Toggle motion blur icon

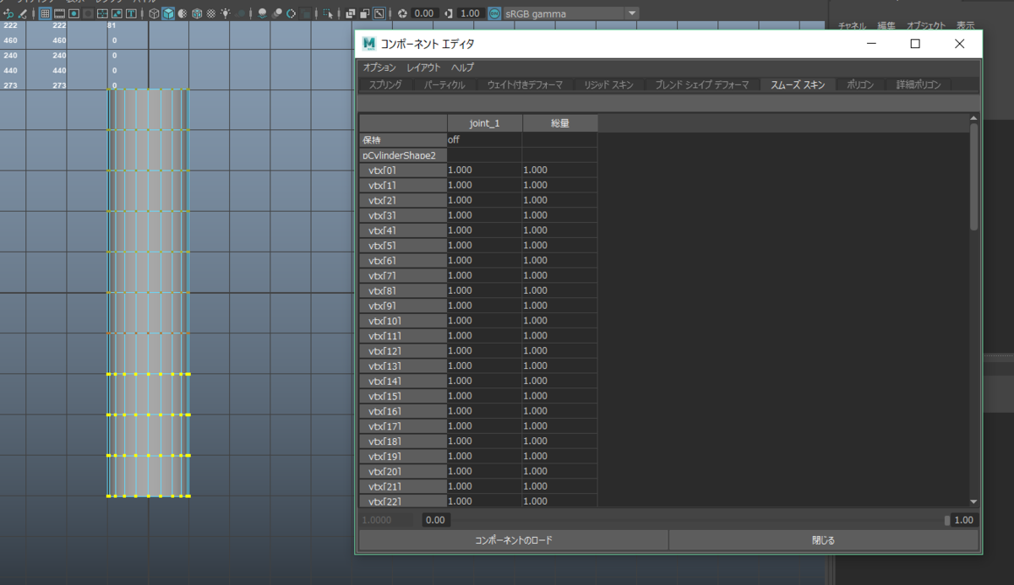tap(277, 14)
